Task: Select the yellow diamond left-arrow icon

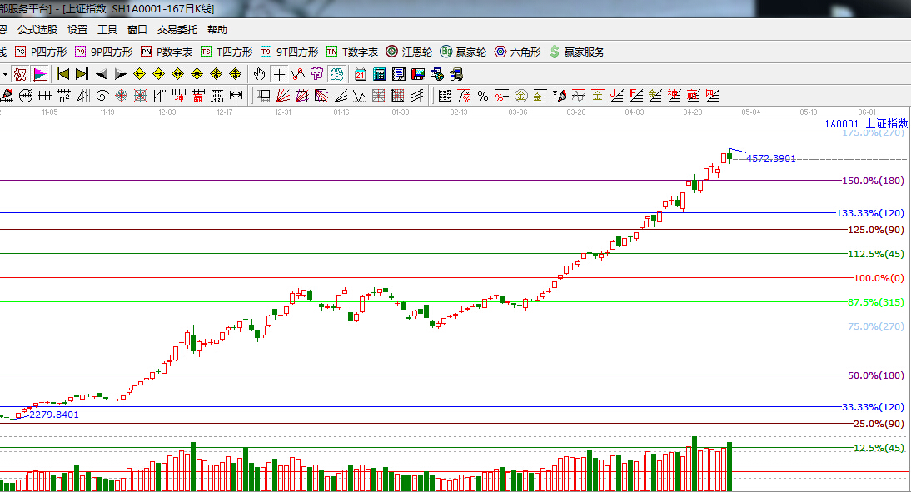Action: (x=139, y=74)
